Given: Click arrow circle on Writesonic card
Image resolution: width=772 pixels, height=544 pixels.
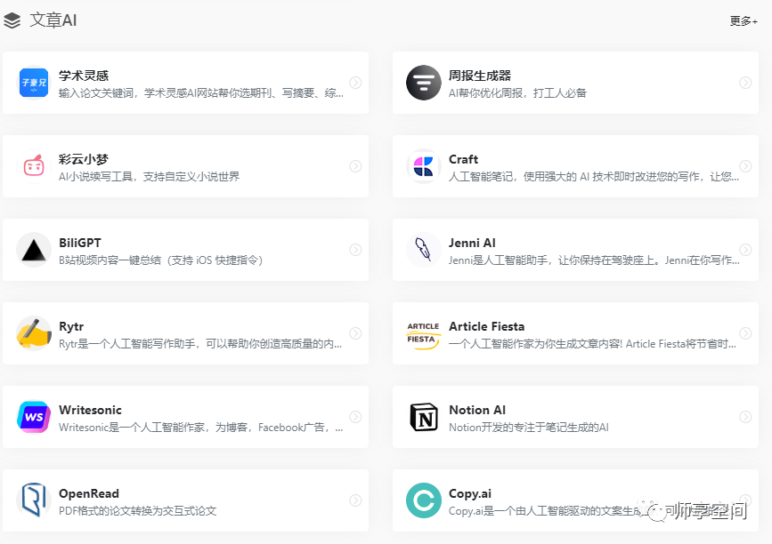Looking at the screenshot, I should pos(355,417).
